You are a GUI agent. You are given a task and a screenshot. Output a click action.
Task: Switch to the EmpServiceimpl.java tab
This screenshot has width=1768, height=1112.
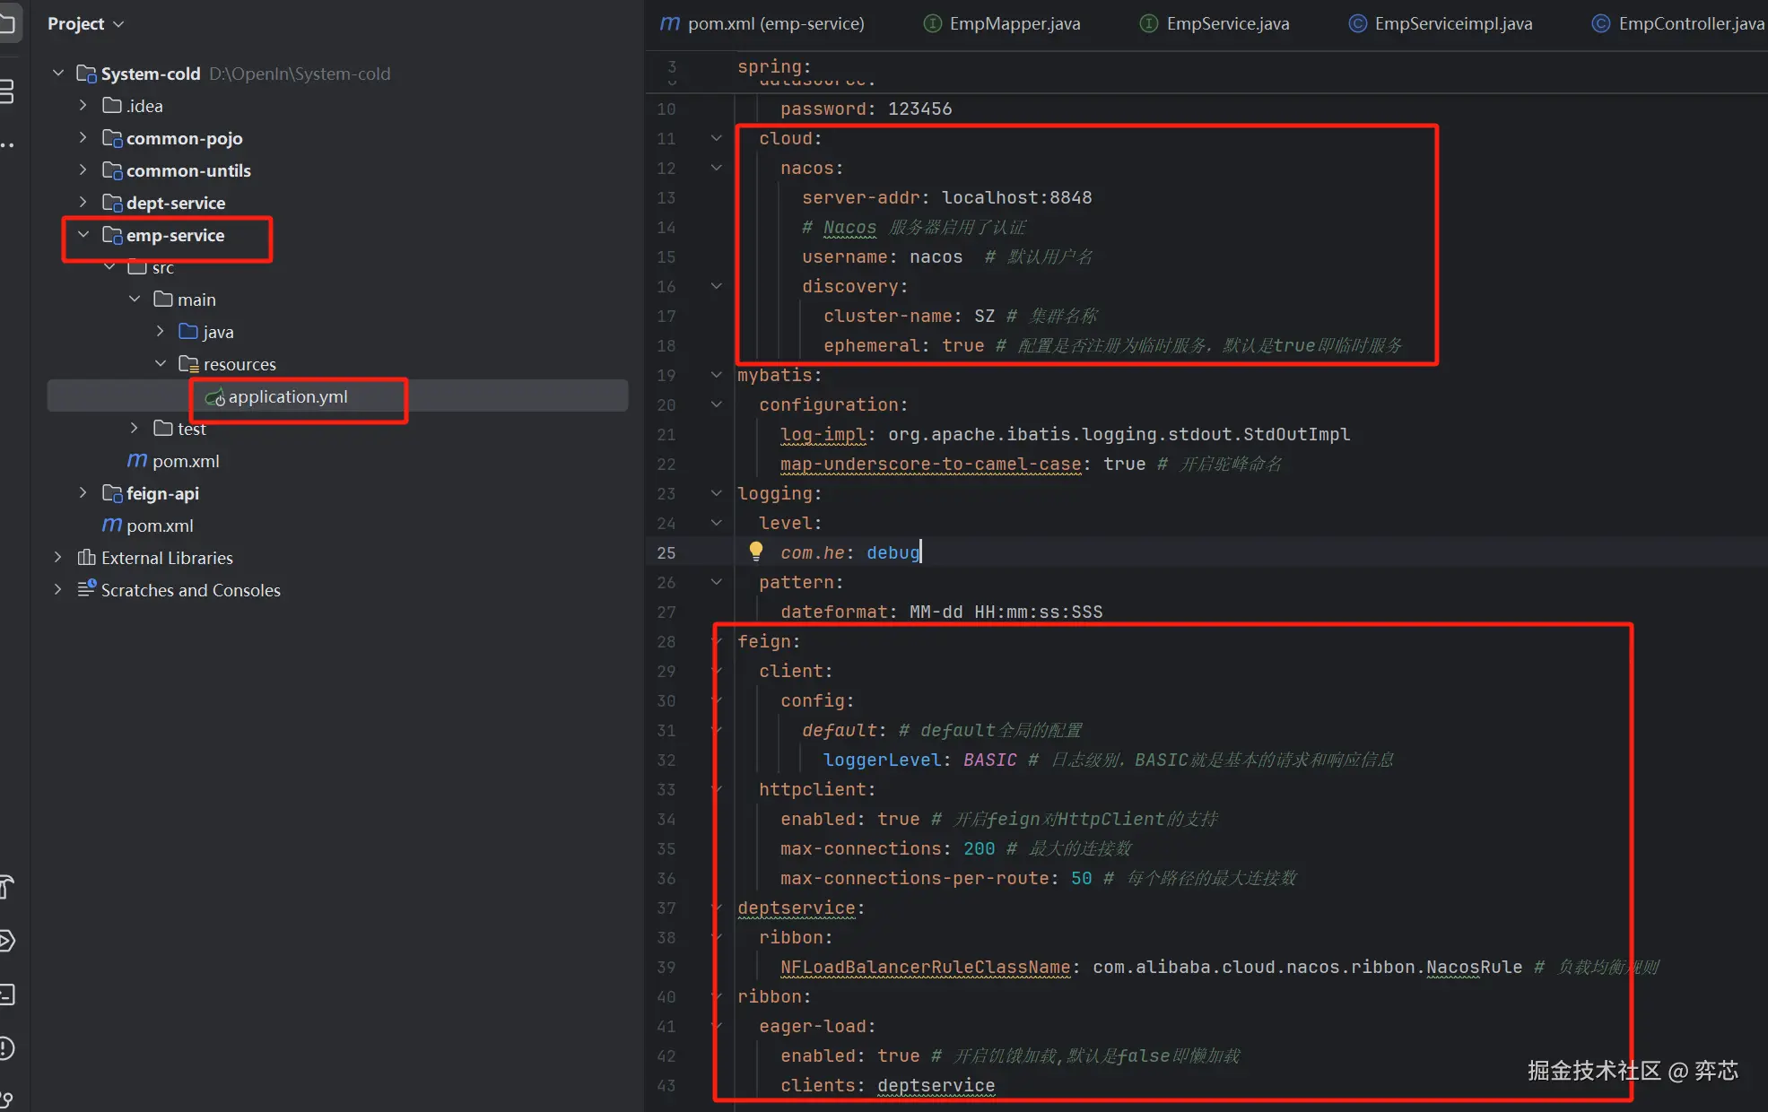tap(1452, 24)
